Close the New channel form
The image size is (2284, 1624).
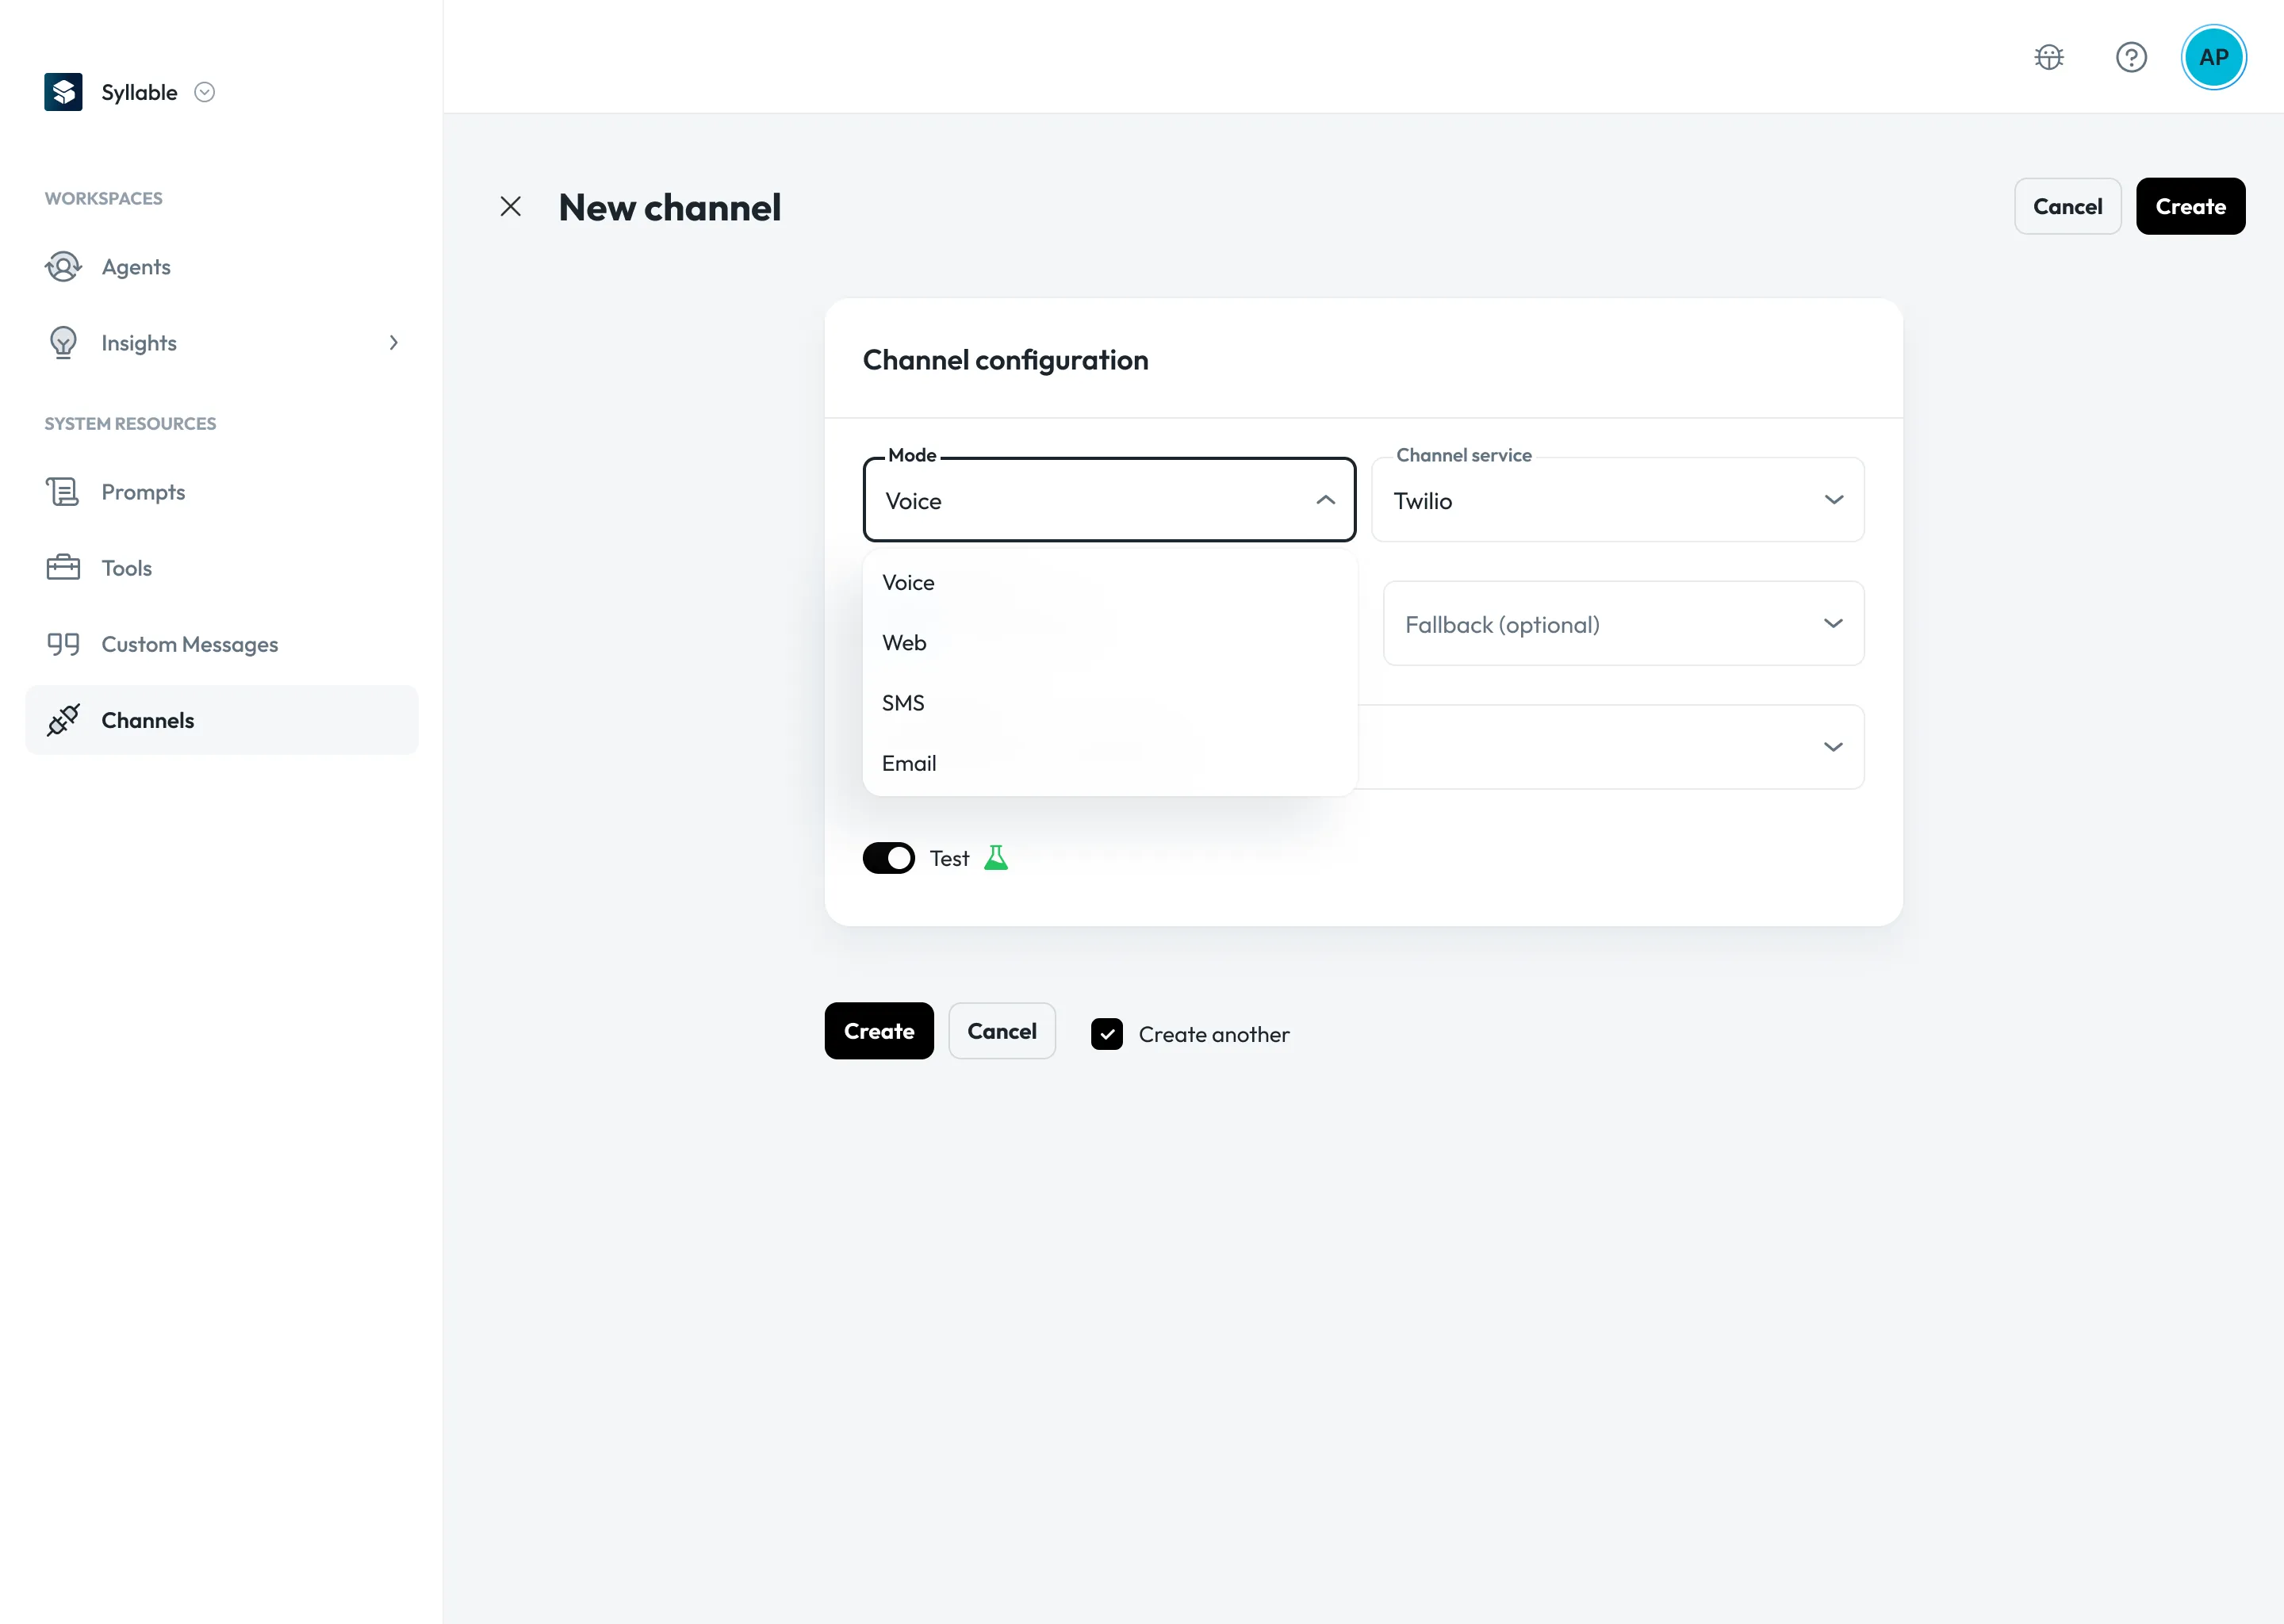510,207
